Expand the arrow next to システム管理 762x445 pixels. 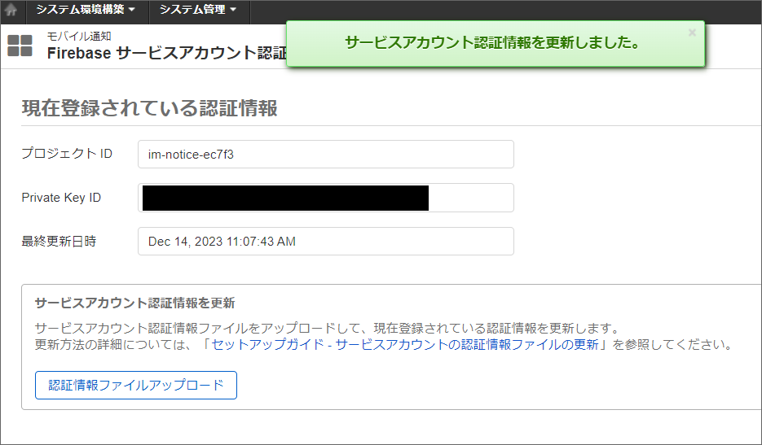(233, 10)
